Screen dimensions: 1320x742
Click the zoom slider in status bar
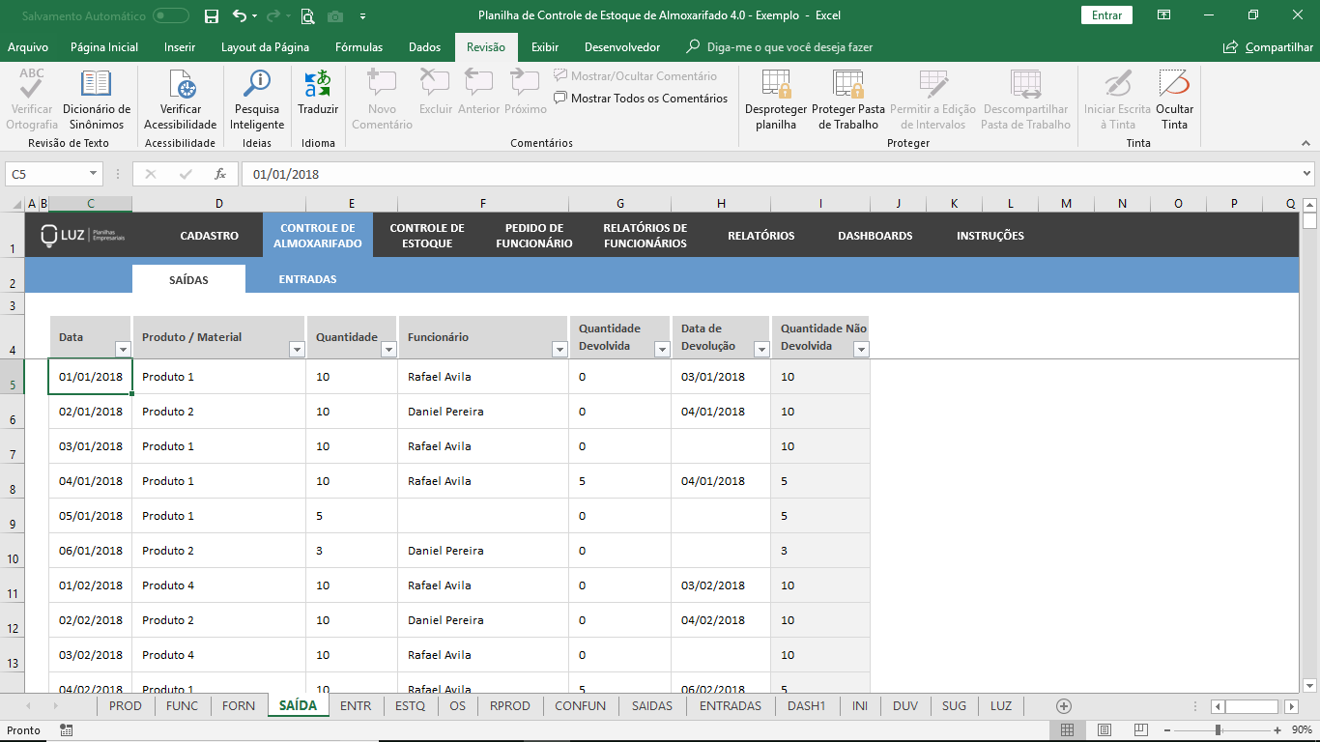coord(1219,729)
